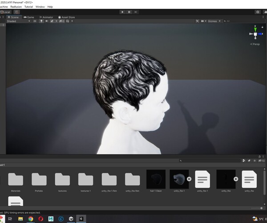Toggle the Persp projection label
This screenshot has width=267, height=223.
pos(255,44)
